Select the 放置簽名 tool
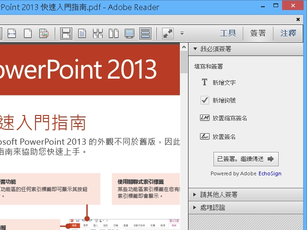 (x=218, y=137)
